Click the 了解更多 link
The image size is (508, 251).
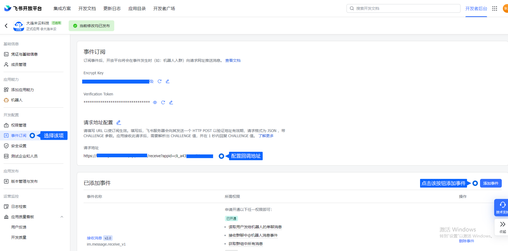coord(266,136)
